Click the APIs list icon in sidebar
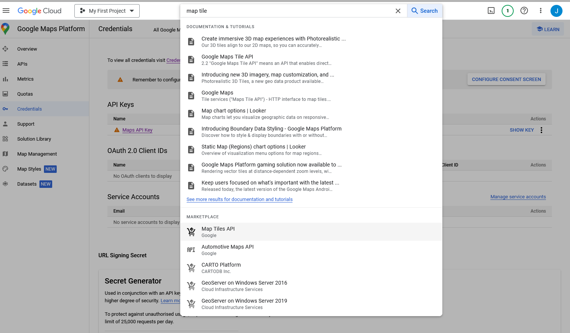The image size is (570, 333). [x=5, y=64]
